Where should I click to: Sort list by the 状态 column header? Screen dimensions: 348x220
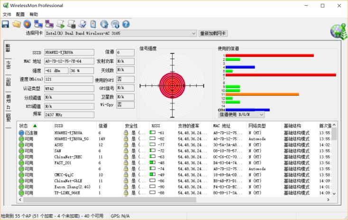[x=35, y=126]
